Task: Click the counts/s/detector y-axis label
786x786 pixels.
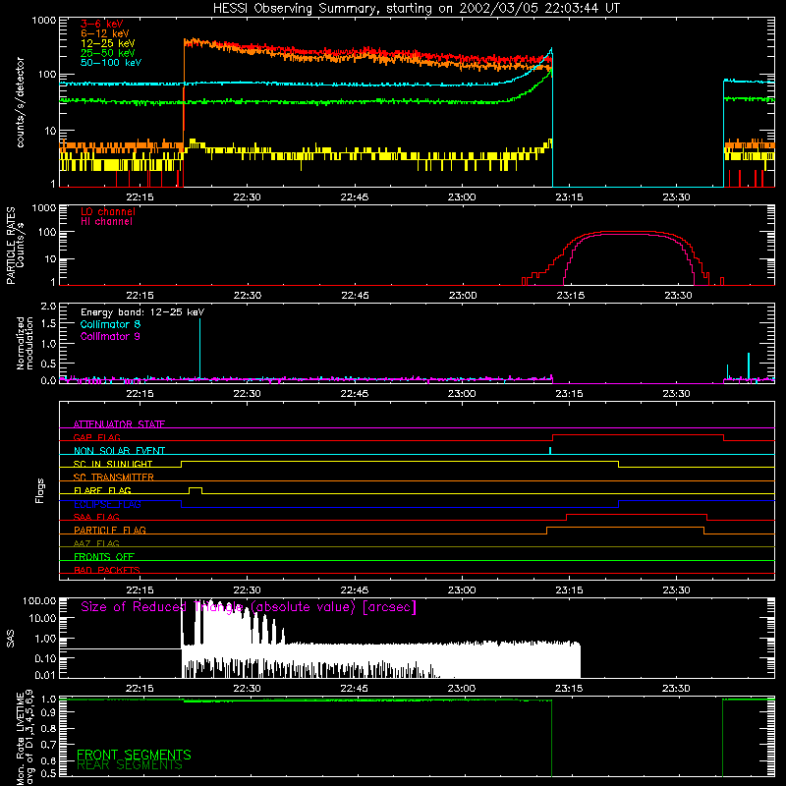Action: 20,102
